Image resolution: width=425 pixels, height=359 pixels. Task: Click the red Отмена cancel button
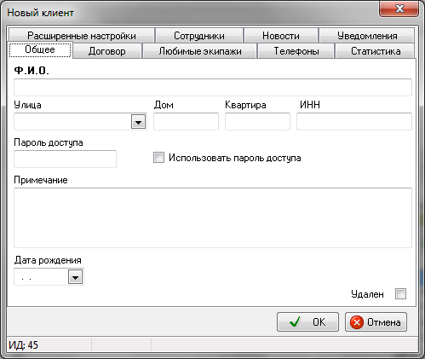(x=376, y=322)
